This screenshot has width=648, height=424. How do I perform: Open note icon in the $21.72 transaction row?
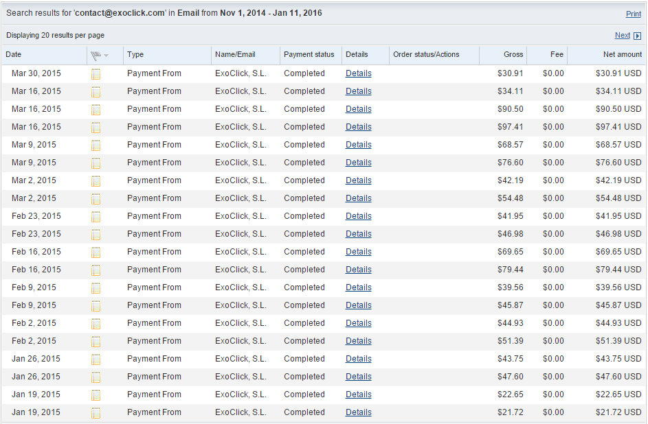(x=96, y=413)
